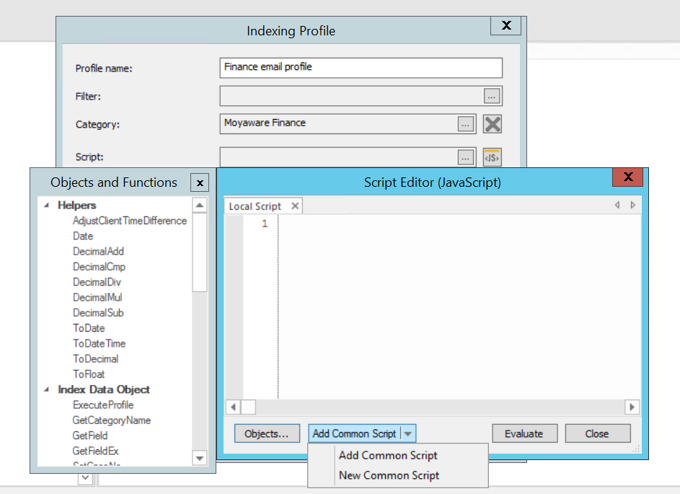680x494 pixels.
Task: Clear the Category with the X icon
Action: coord(492,123)
